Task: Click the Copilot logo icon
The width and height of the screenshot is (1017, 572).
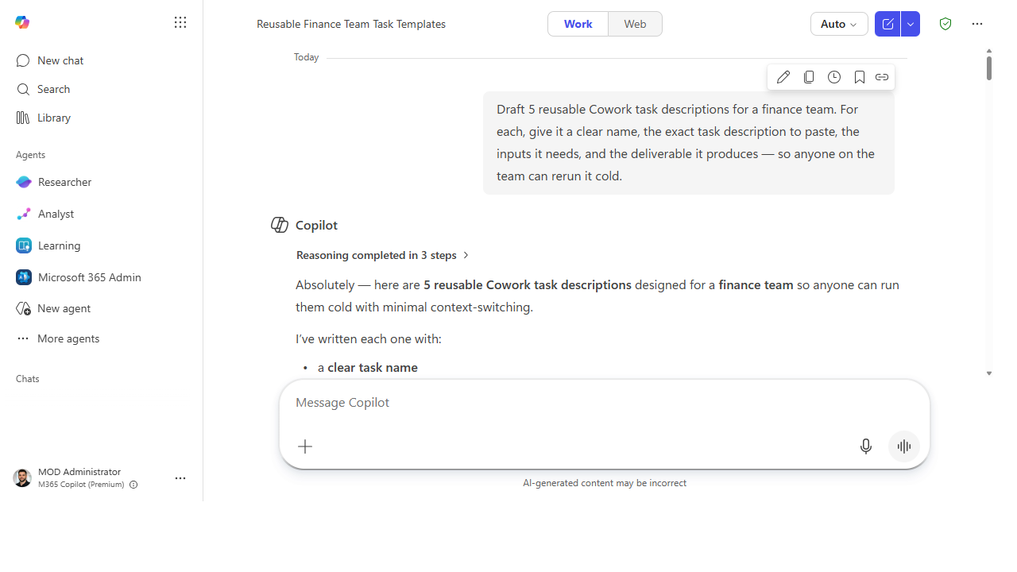Action: coord(22,22)
